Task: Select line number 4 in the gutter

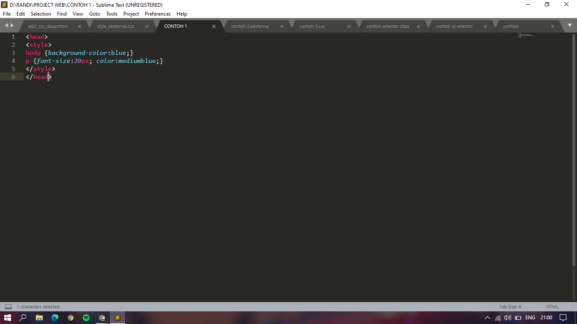Action: tap(13, 61)
